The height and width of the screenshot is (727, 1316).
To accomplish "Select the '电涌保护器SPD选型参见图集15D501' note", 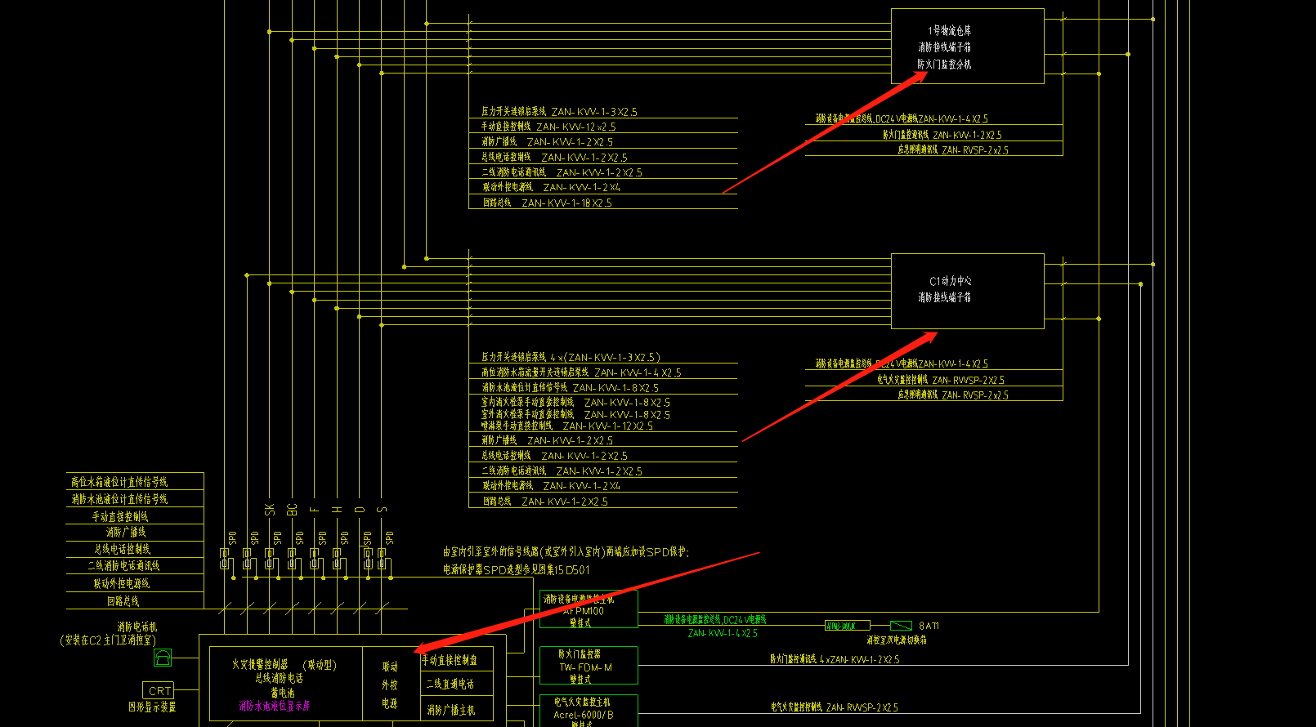I will point(517,569).
